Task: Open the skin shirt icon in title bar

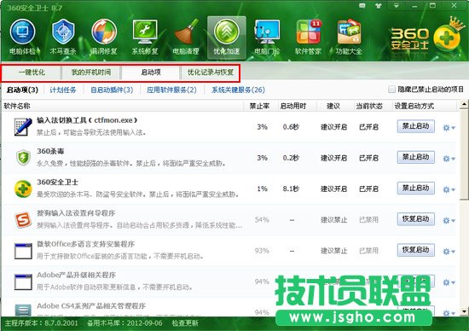Action: coord(379,6)
